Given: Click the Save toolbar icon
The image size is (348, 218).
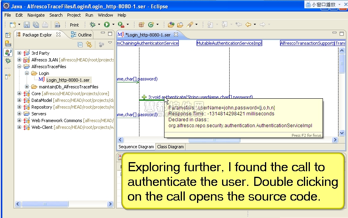Looking at the screenshot, I should (27, 25).
